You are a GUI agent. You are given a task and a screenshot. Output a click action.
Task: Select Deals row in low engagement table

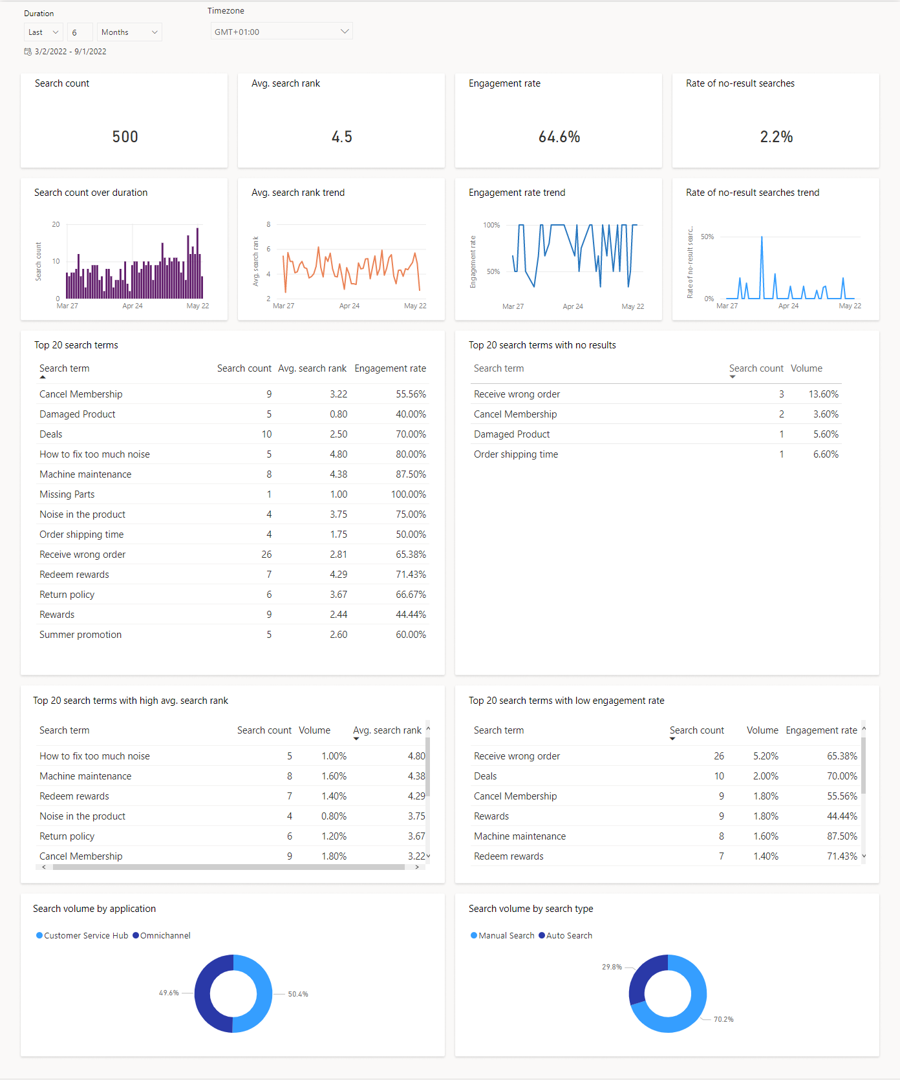coord(666,776)
